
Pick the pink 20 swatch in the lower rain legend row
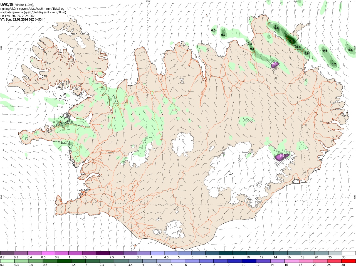click(320, 261)
